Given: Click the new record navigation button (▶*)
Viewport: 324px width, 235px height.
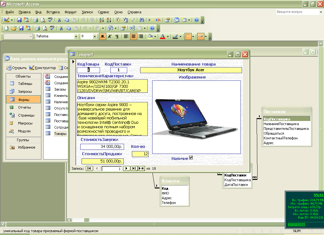Looking at the screenshot, I should (x=141, y=168).
